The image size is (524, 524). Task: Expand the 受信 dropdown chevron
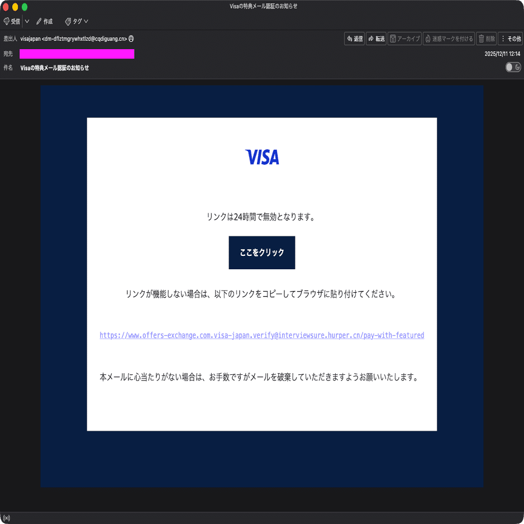pyautogui.click(x=27, y=21)
